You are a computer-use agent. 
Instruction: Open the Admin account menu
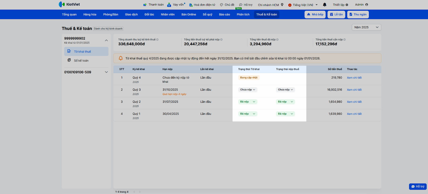pos(361,5)
